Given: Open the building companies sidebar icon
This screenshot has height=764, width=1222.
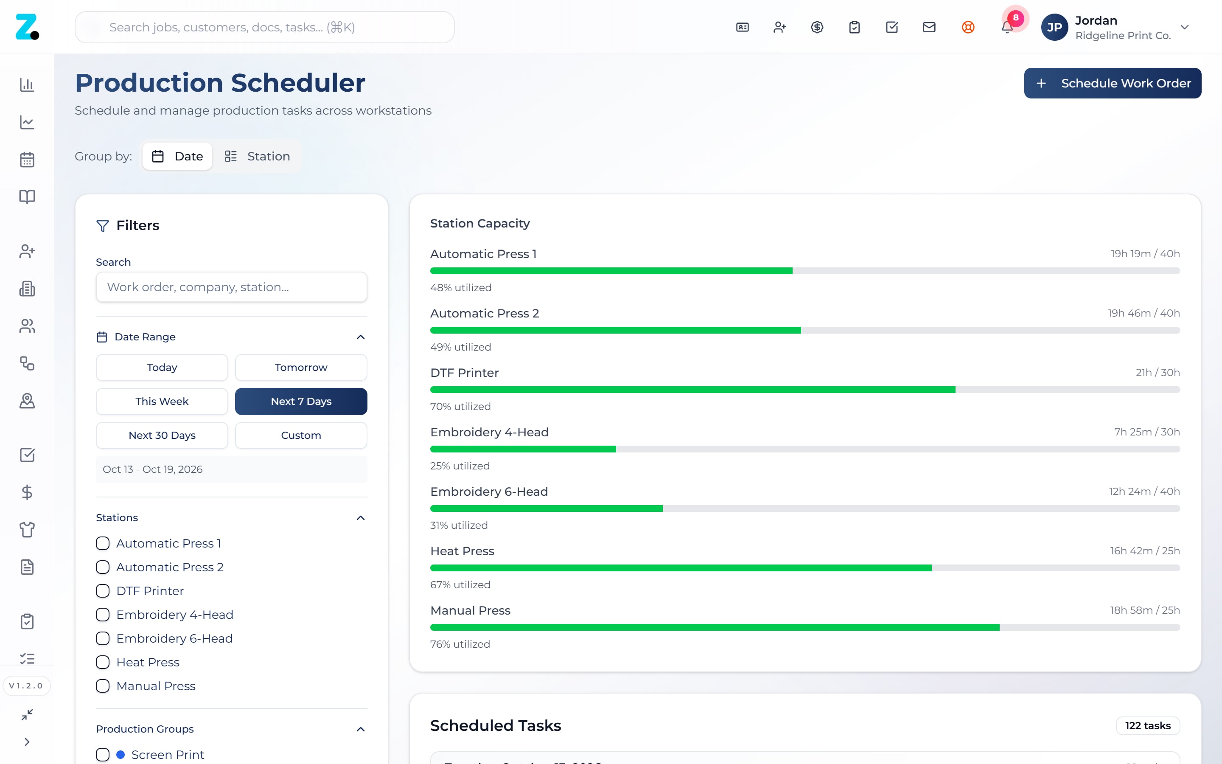Looking at the screenshot, I should [27, 289].
